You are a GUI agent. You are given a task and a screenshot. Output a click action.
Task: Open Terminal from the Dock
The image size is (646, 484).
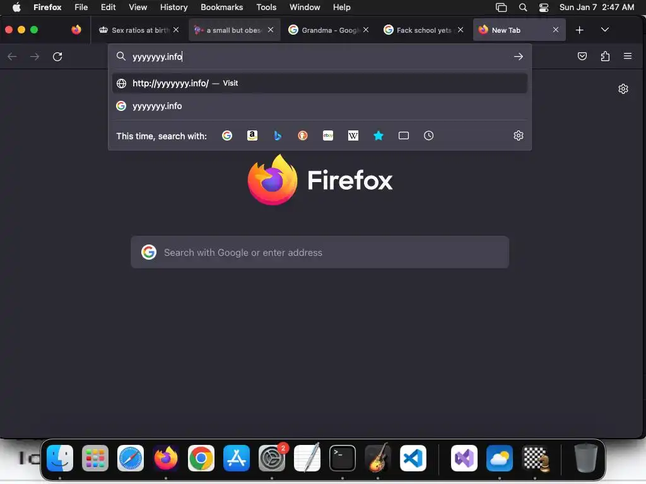coord(343,458)
